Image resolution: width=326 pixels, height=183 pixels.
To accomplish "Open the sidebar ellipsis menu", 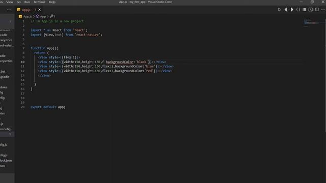I will 9,10.
